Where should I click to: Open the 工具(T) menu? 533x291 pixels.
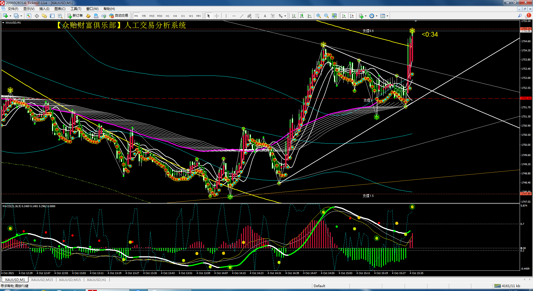click(76, 9)
